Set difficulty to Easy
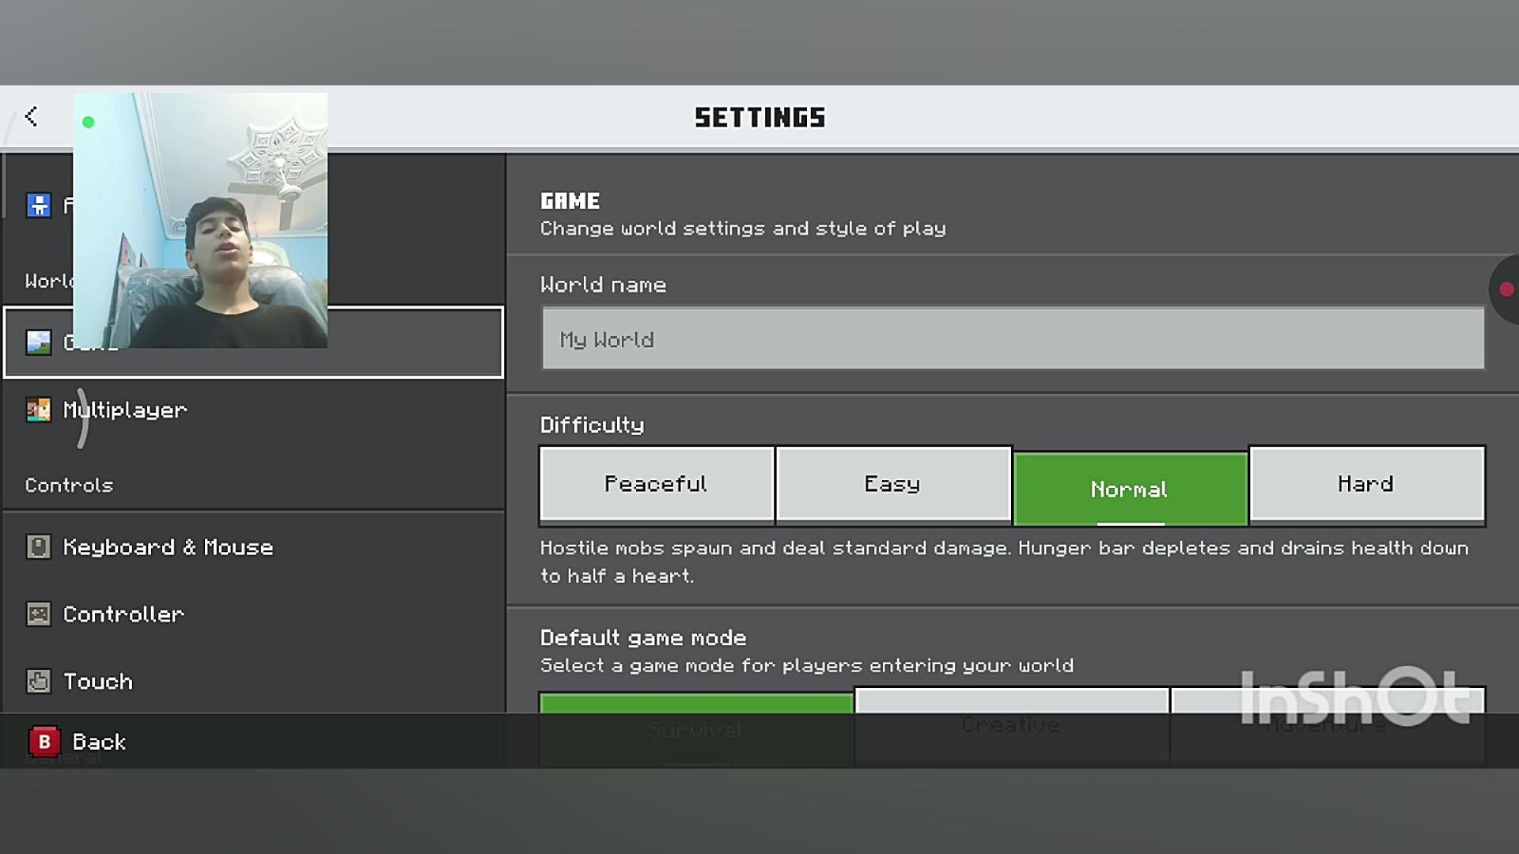Screen dimensions: 1519x854 point(893,484)
